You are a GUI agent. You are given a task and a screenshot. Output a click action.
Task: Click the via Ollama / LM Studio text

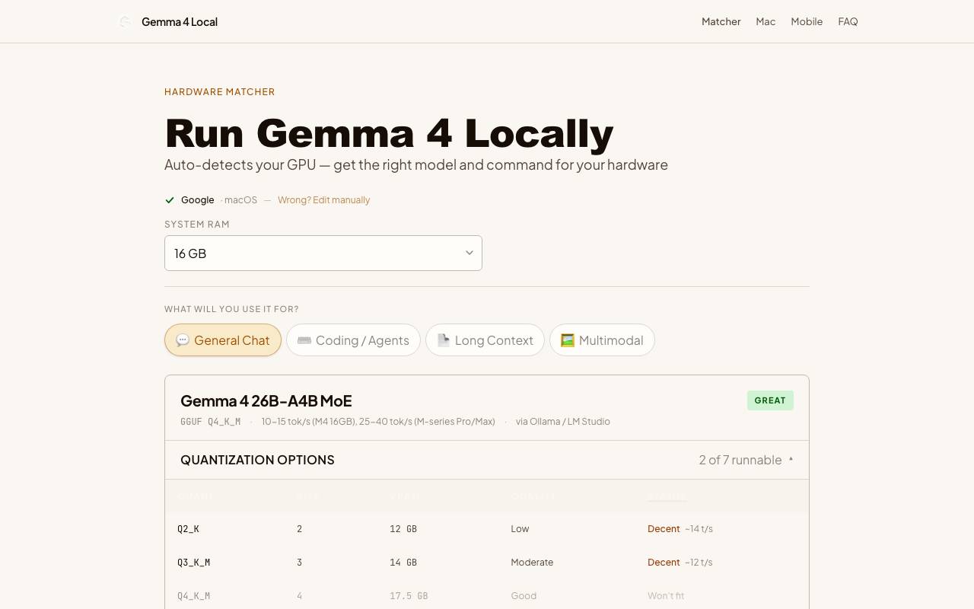point(563,422)
